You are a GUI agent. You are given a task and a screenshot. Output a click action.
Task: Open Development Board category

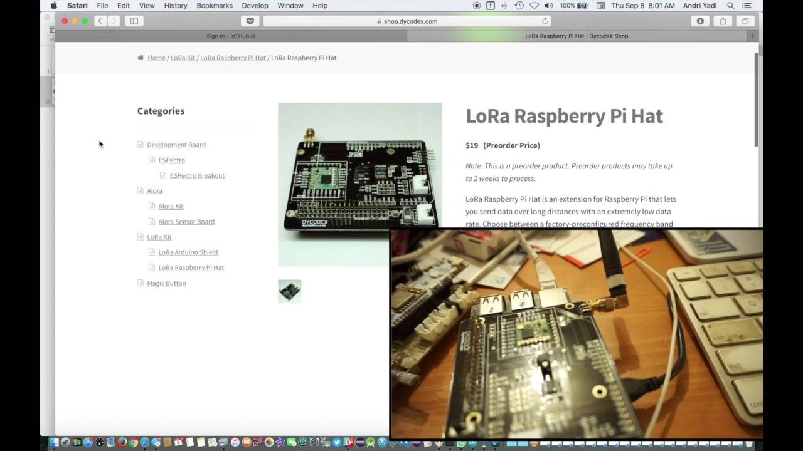(x=176, y=145)
